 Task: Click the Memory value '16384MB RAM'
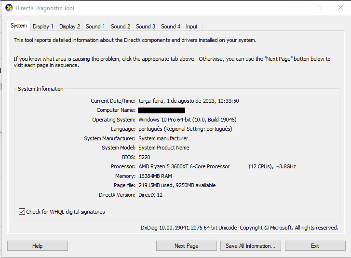pyautogui.click(x=155, y=176)
